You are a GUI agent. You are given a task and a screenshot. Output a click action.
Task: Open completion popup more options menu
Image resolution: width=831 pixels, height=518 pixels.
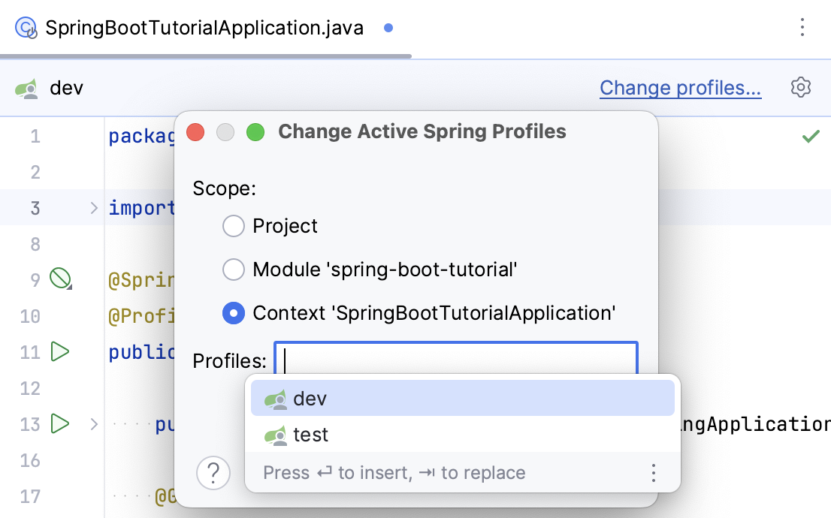coord(653,473)
